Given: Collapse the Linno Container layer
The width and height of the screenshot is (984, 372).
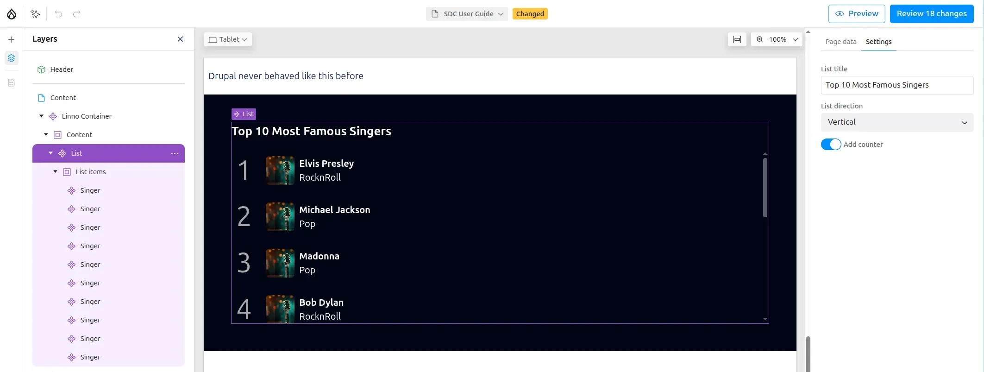Looking at the screenshot, I should pyautogui.click(x=41, y=116).
